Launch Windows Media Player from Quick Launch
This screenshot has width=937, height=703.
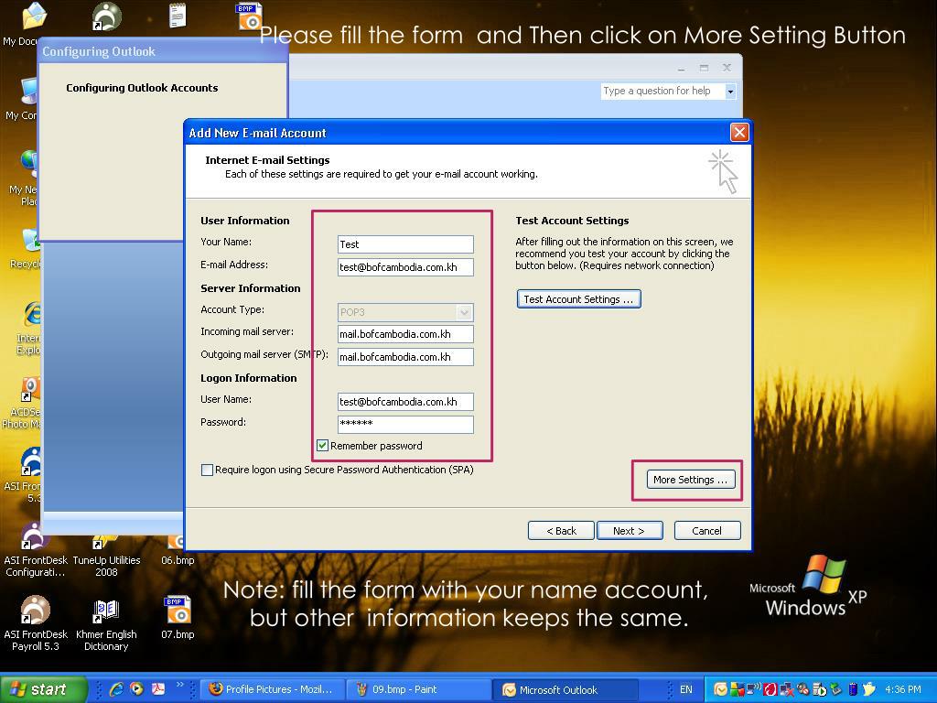pos(137,689)
